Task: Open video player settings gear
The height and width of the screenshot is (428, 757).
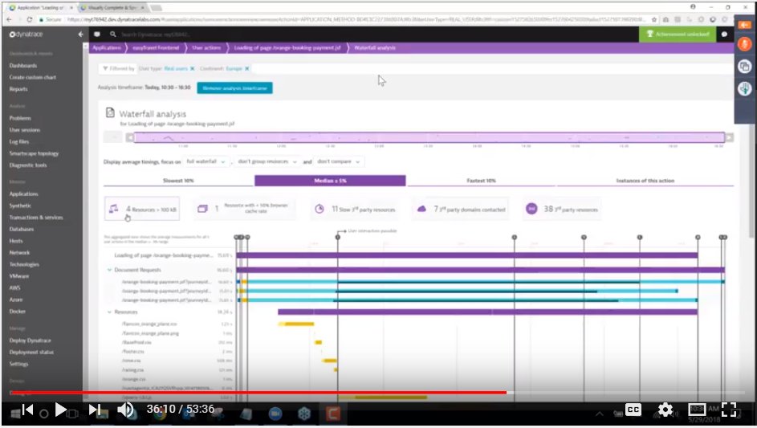Action: click(x=665, y=410)
